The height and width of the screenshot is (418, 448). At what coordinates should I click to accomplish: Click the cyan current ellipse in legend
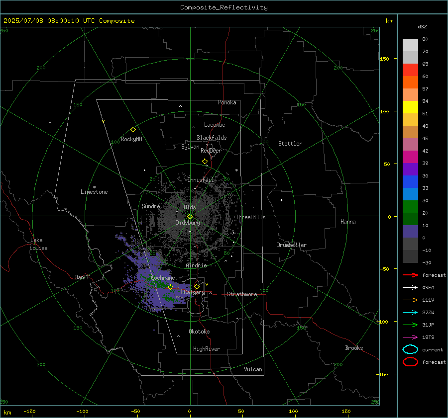click(x=410, y=349)
